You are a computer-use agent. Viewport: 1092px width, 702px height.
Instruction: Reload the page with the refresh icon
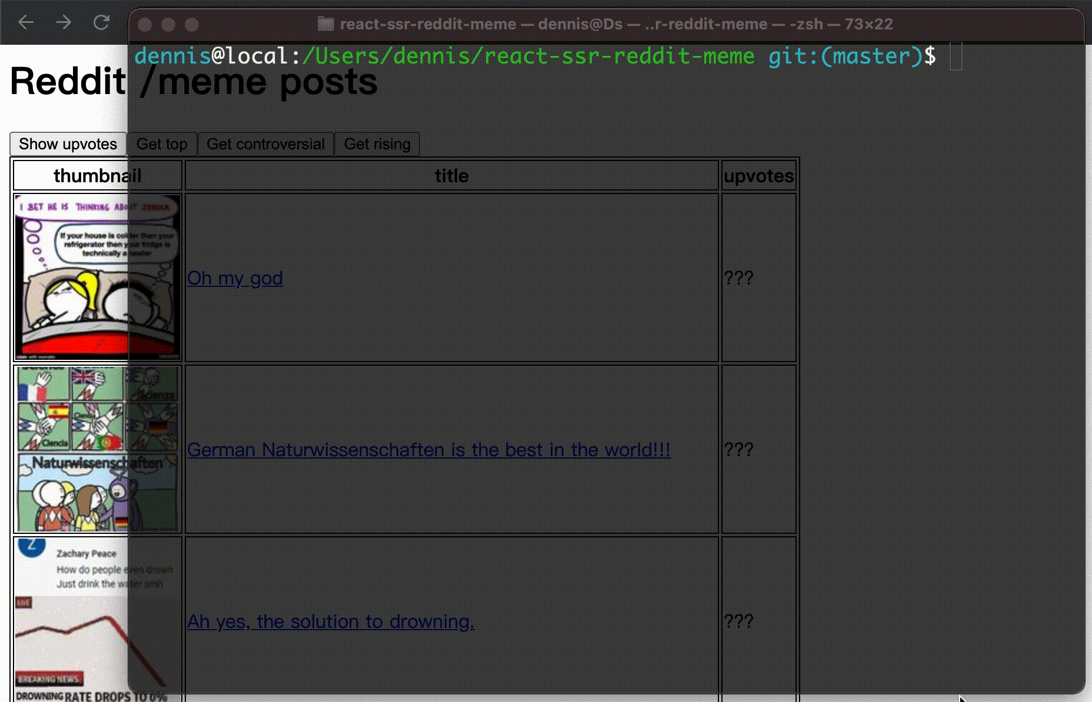101,22
